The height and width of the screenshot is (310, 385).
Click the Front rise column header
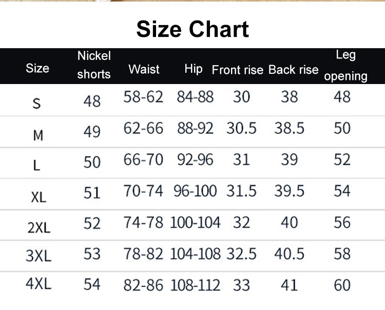237,70
